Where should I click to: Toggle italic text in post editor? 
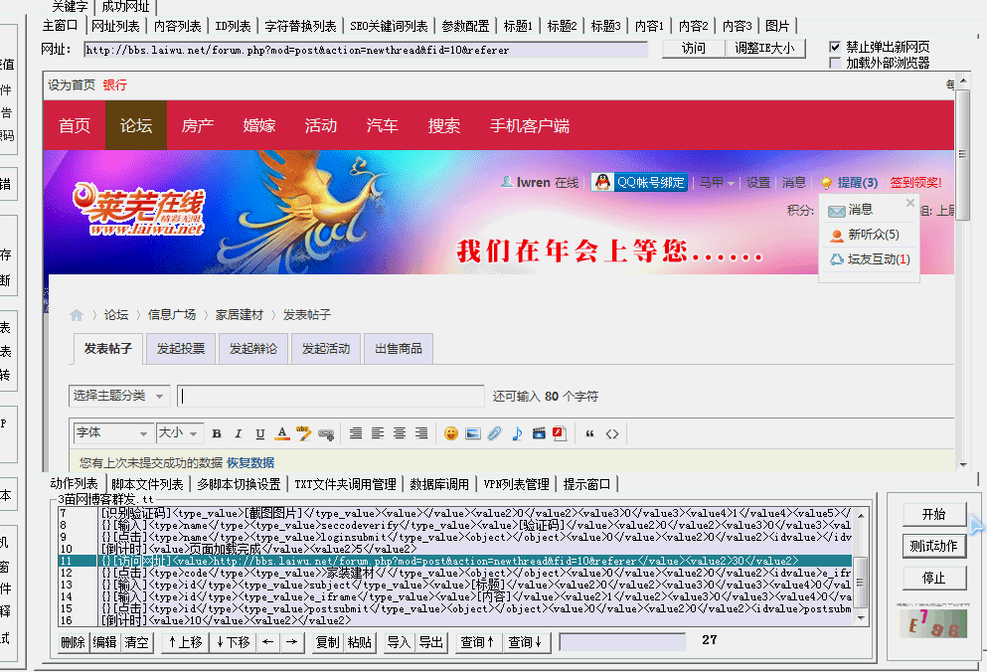(x=238, y=433)
